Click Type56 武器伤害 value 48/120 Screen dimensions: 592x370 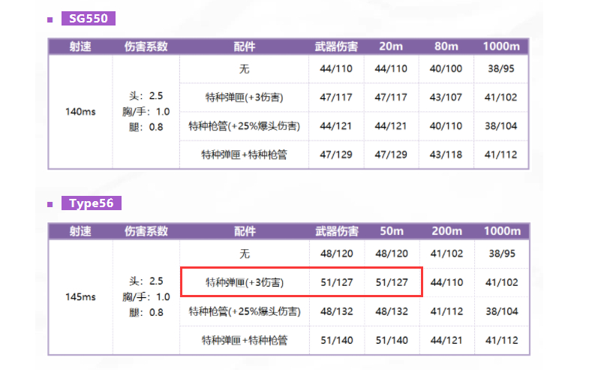pyautogui.click(x=337, y=254)
